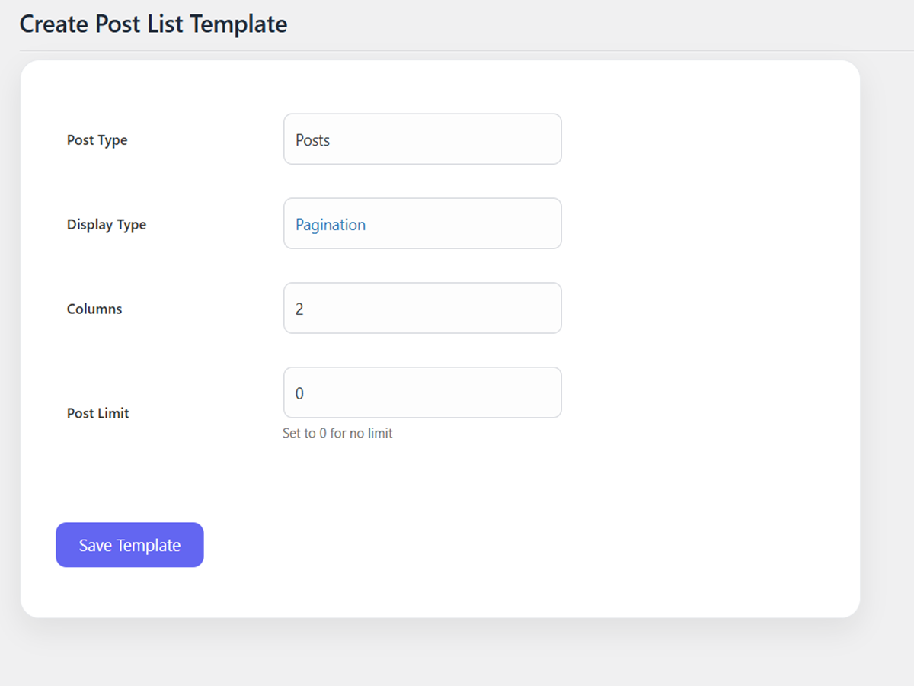This screenshot has height=686, width=914.
Task: Click the Posts text inside Post Type
Action: pos(312,139)
